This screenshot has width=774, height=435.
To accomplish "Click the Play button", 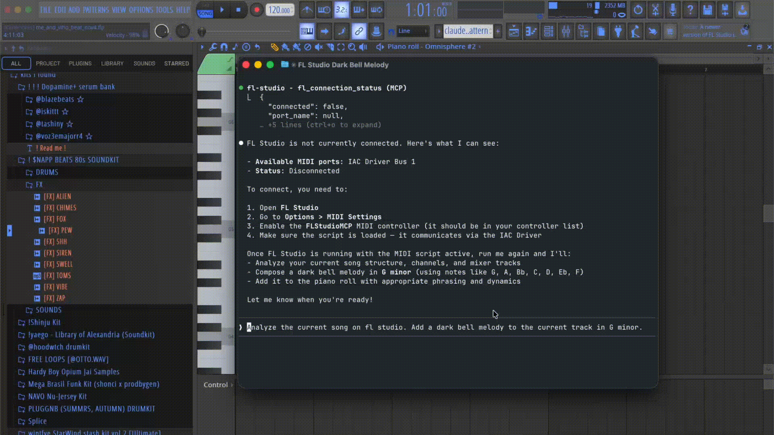I will 222,10.
